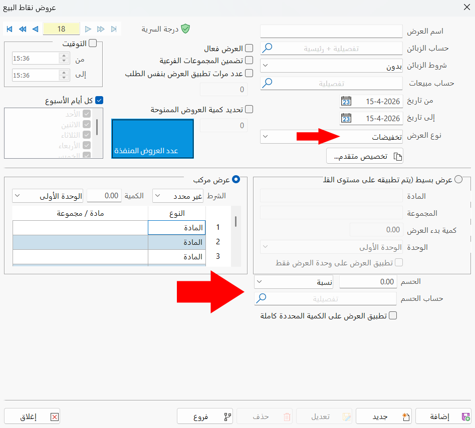This screenshot has height=428, width=475.
Task: Jump back several records with double-left arrow
Action: tap(23, 29)
